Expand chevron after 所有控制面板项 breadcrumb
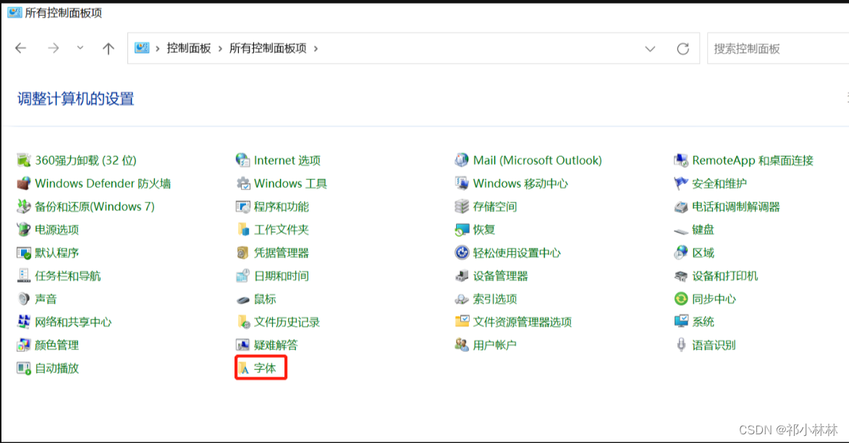 tap(316, 48)
